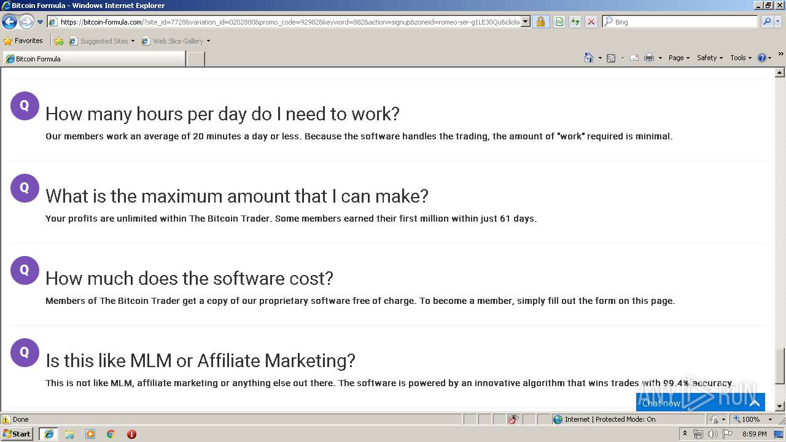This screenshot has width=786, height=442.
Task: Open the Favorites center
Action: pyautogui.click(x=23, y=41)
